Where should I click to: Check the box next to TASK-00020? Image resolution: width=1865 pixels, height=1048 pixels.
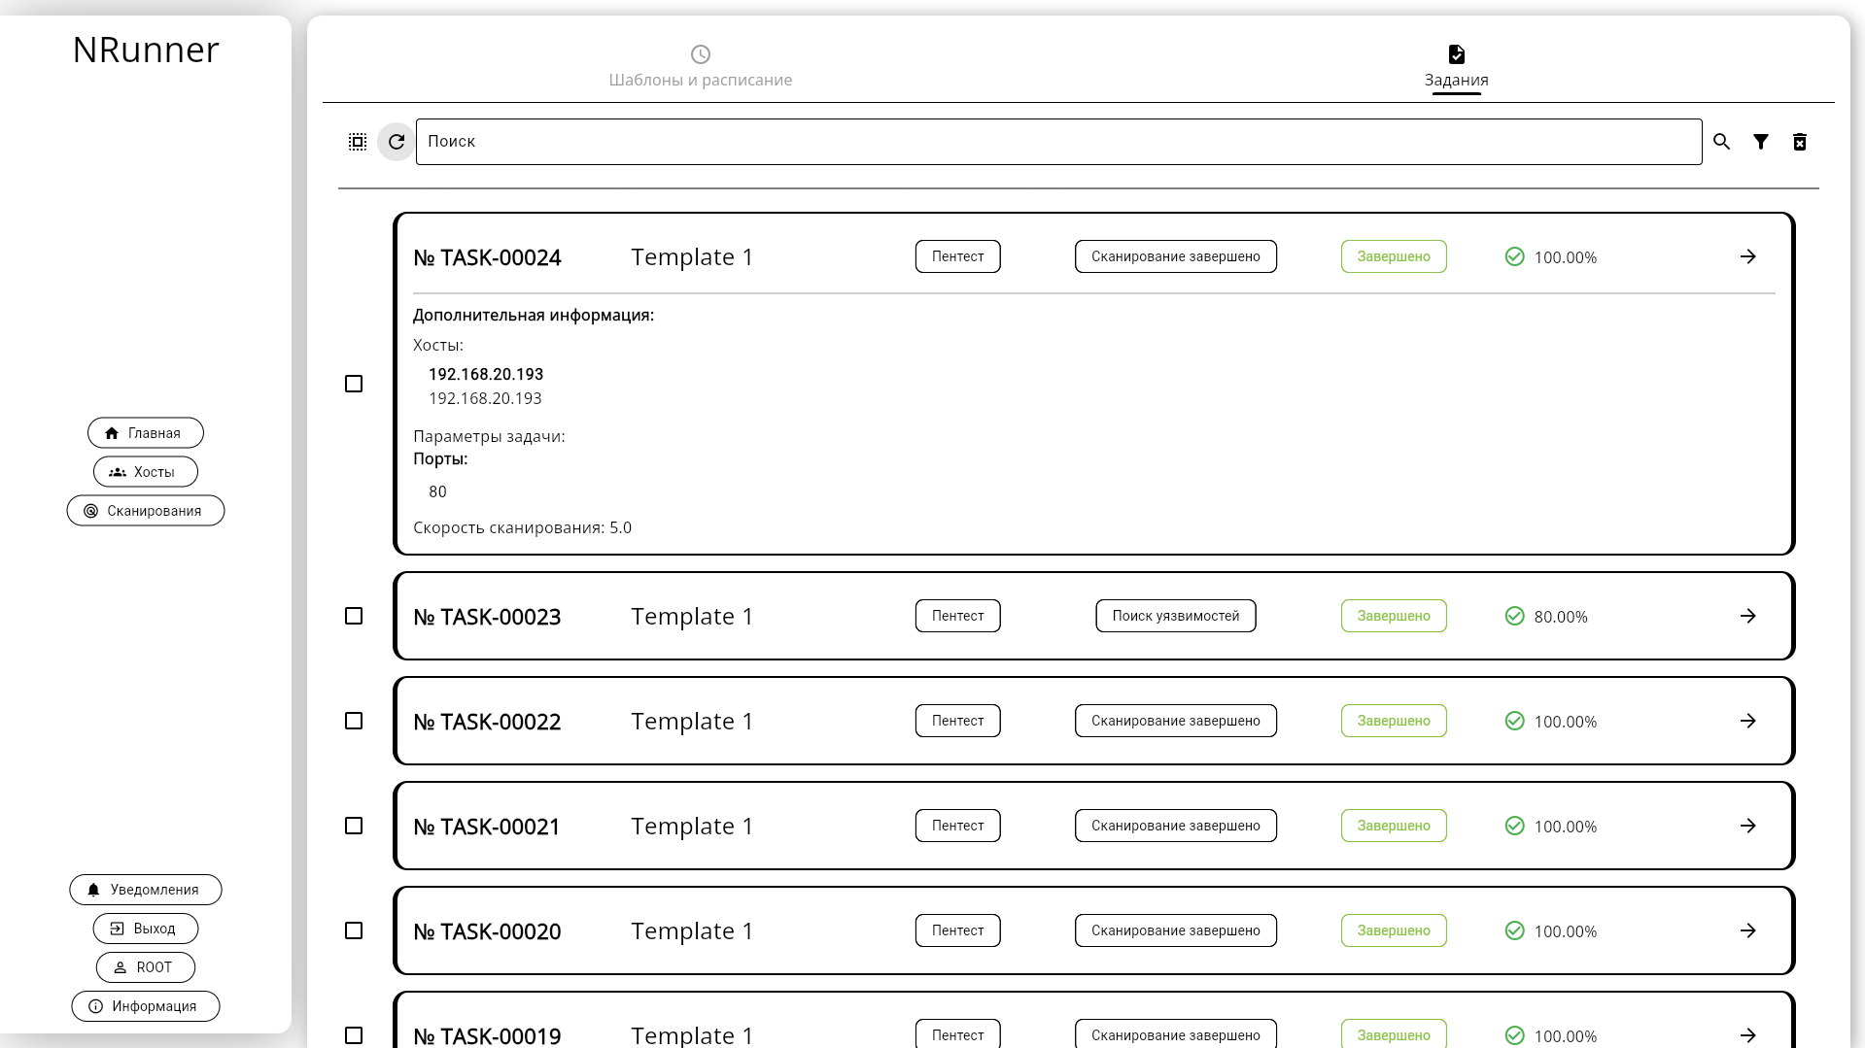pyautogui.click(x=354, y=930)
